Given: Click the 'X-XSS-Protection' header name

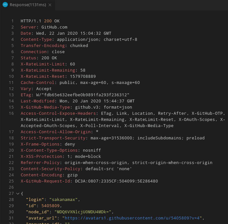Looking at the screenshot, I should 41,157.
